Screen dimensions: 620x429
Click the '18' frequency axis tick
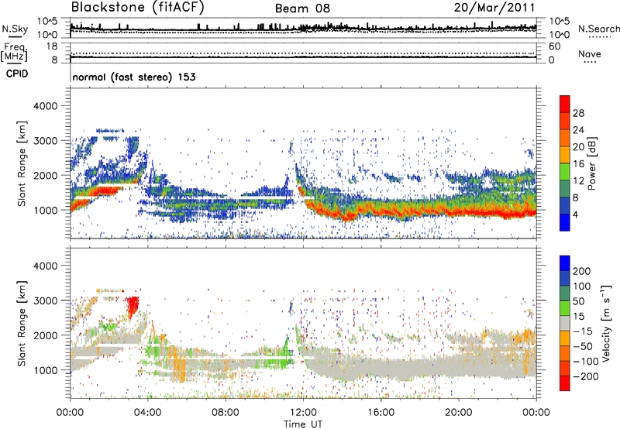pyautogui.click(x=52, y=46)
